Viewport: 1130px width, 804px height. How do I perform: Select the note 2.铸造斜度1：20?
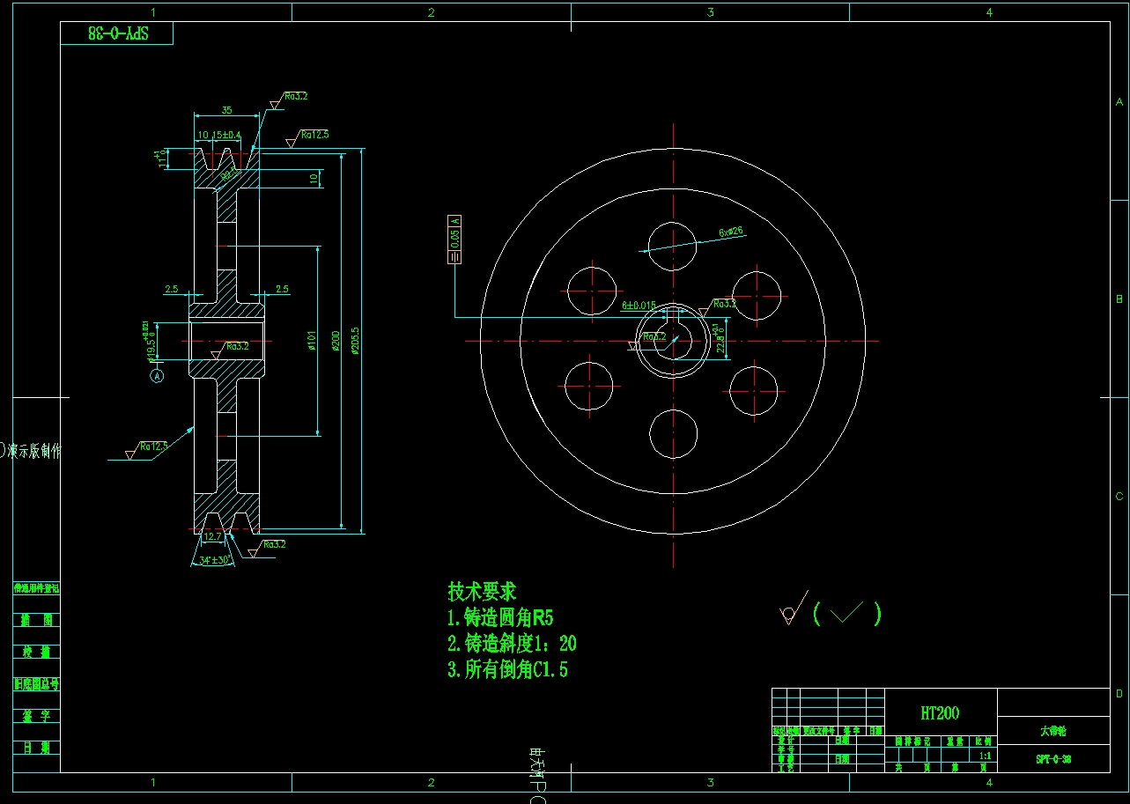pyautogui.click(x=512, y=644)
